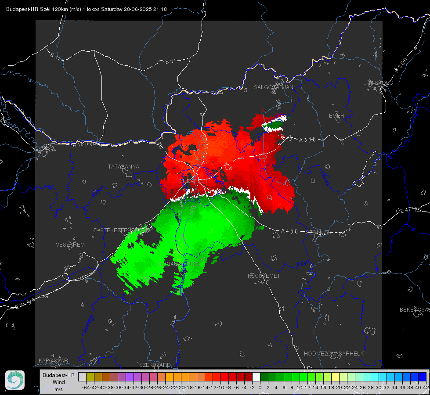This screenshot has height=395, width=430.
Task: Select the purple swatch between -34 and -32
Action: pyautogui.click(x=130, y=377)
